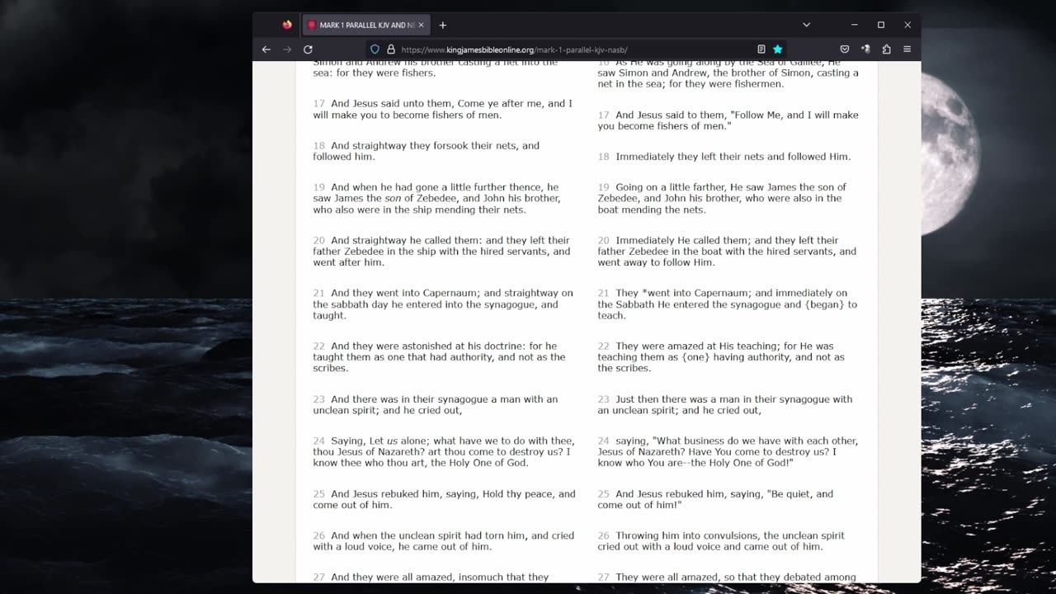
Task: Click NASB verse 26 'Throwing him into convulsions'
Action: pos(721,540)
